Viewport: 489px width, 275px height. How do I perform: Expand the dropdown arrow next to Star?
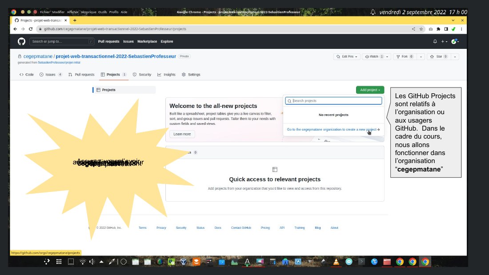455,56
